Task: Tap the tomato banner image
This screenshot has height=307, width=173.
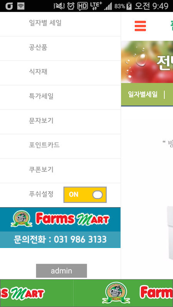Action: [x=147, y=62]
